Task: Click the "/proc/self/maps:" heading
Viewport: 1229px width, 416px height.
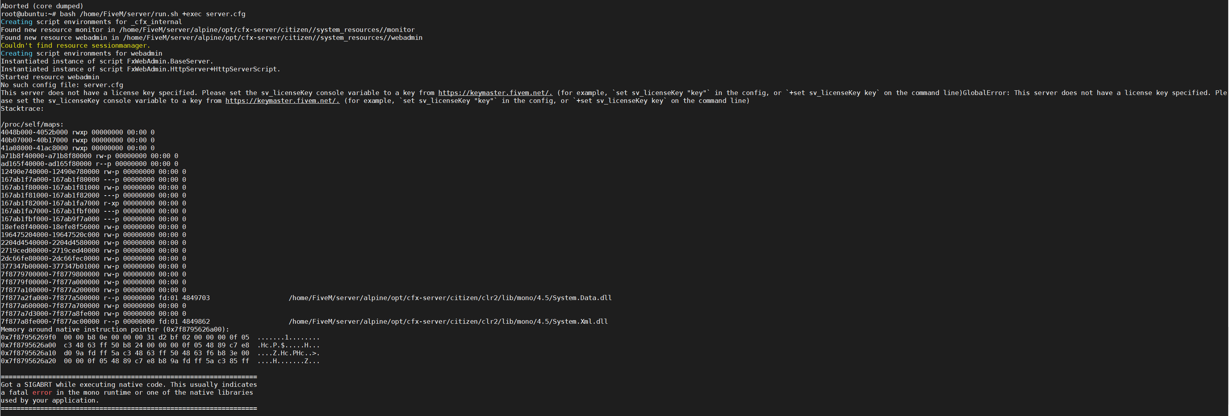Action: (32, 125)
